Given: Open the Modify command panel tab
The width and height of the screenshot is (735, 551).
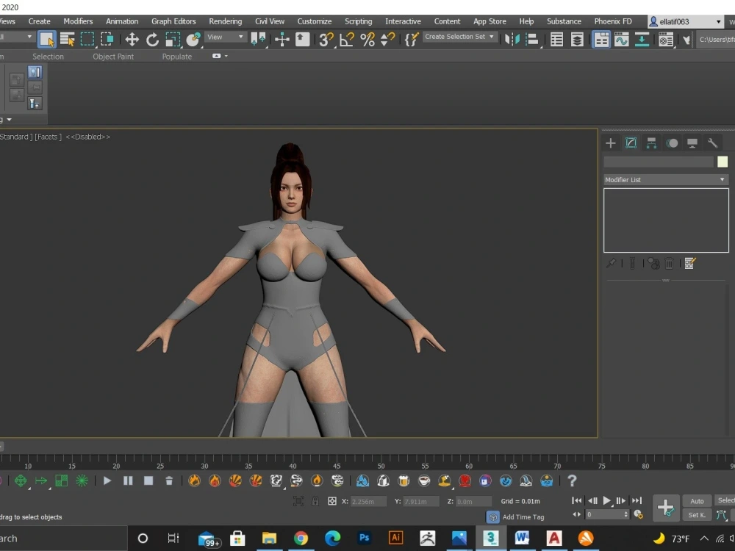Looking at the screenshot, I should [631, 143].
